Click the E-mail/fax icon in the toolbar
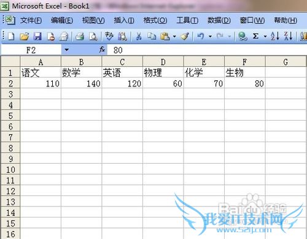Screen dimensions: 307x239 64,36
